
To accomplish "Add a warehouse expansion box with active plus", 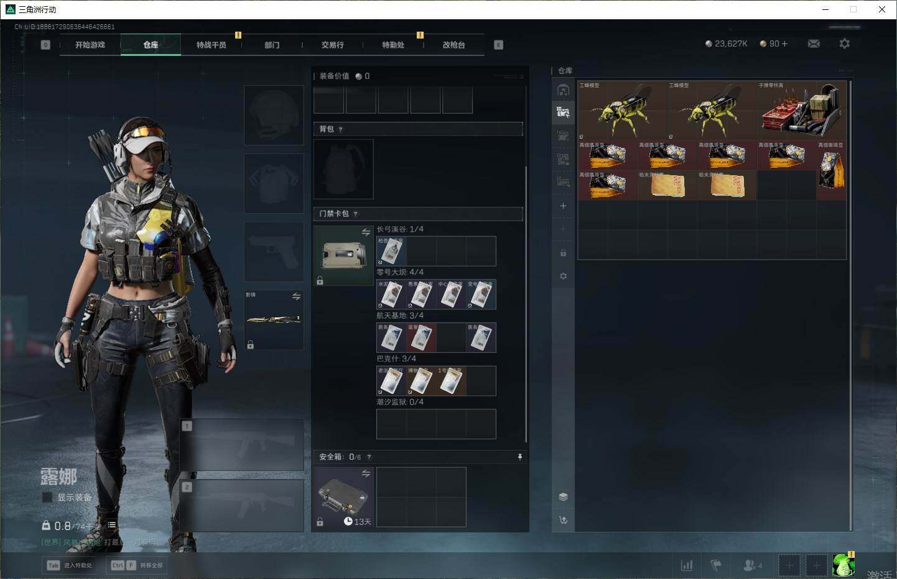I will pos(563,206).
